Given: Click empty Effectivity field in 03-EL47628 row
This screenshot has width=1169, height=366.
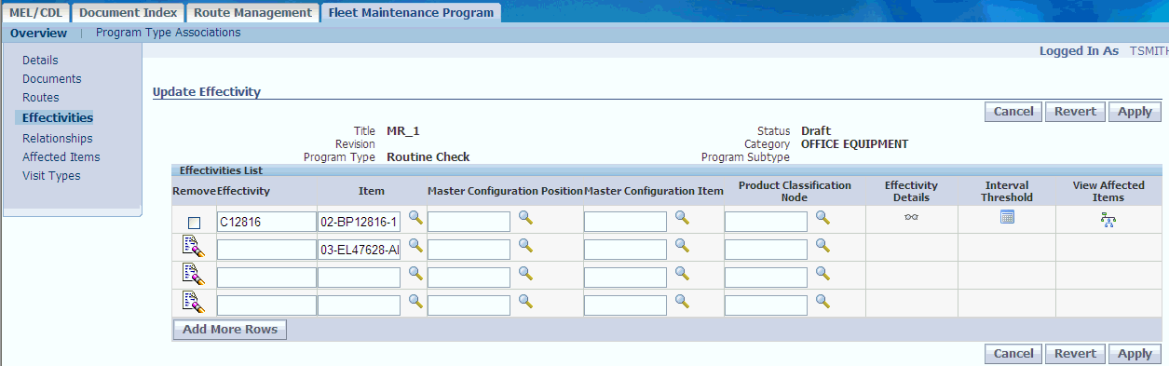Looking at the screenshot, I should 266,250.
